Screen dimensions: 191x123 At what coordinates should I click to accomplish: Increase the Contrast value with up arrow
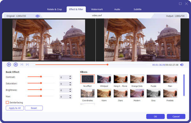(x=70, y=76)
